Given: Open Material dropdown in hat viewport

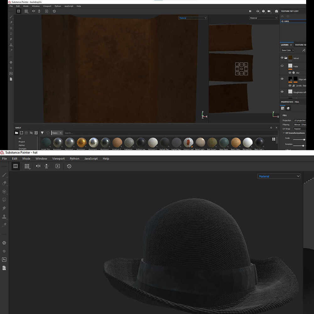Looking at the screenshot, I should (279, 176).
